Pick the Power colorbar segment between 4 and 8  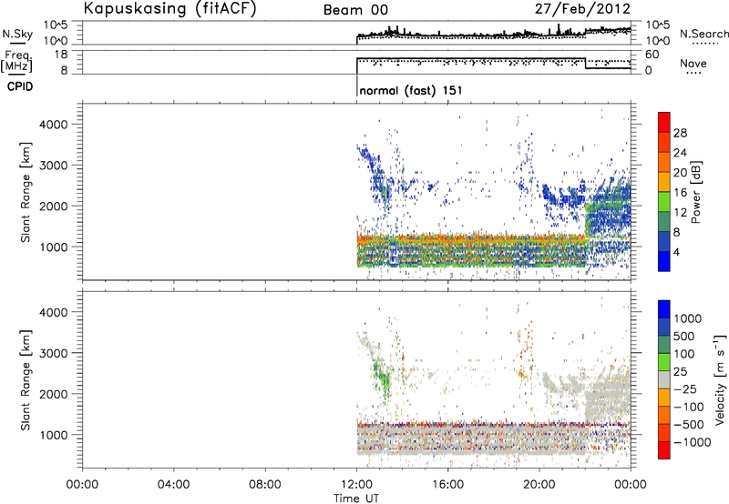664,242
